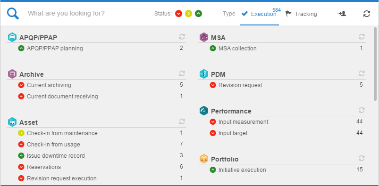Click the magnifying glass search icon
This screenshot has width=379, height=186.
pyautogui.click(x=13, y=14)
